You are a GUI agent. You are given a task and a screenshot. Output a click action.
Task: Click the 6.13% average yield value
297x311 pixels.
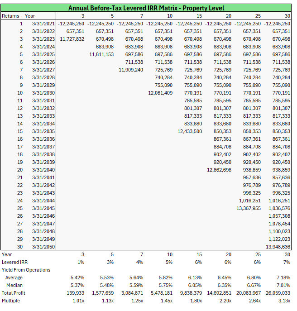pyautogui.click(x=195, y=278)
